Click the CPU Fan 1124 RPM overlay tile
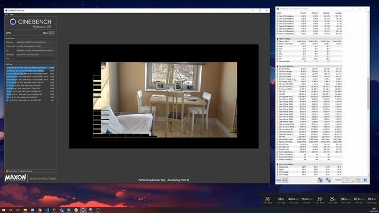This screenshot has width=379, height=213. click(x=307, y=200)
